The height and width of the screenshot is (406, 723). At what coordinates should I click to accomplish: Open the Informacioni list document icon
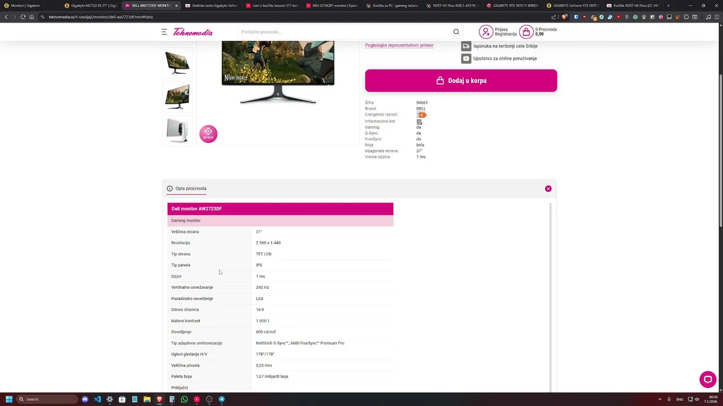(x=419, y=121)
